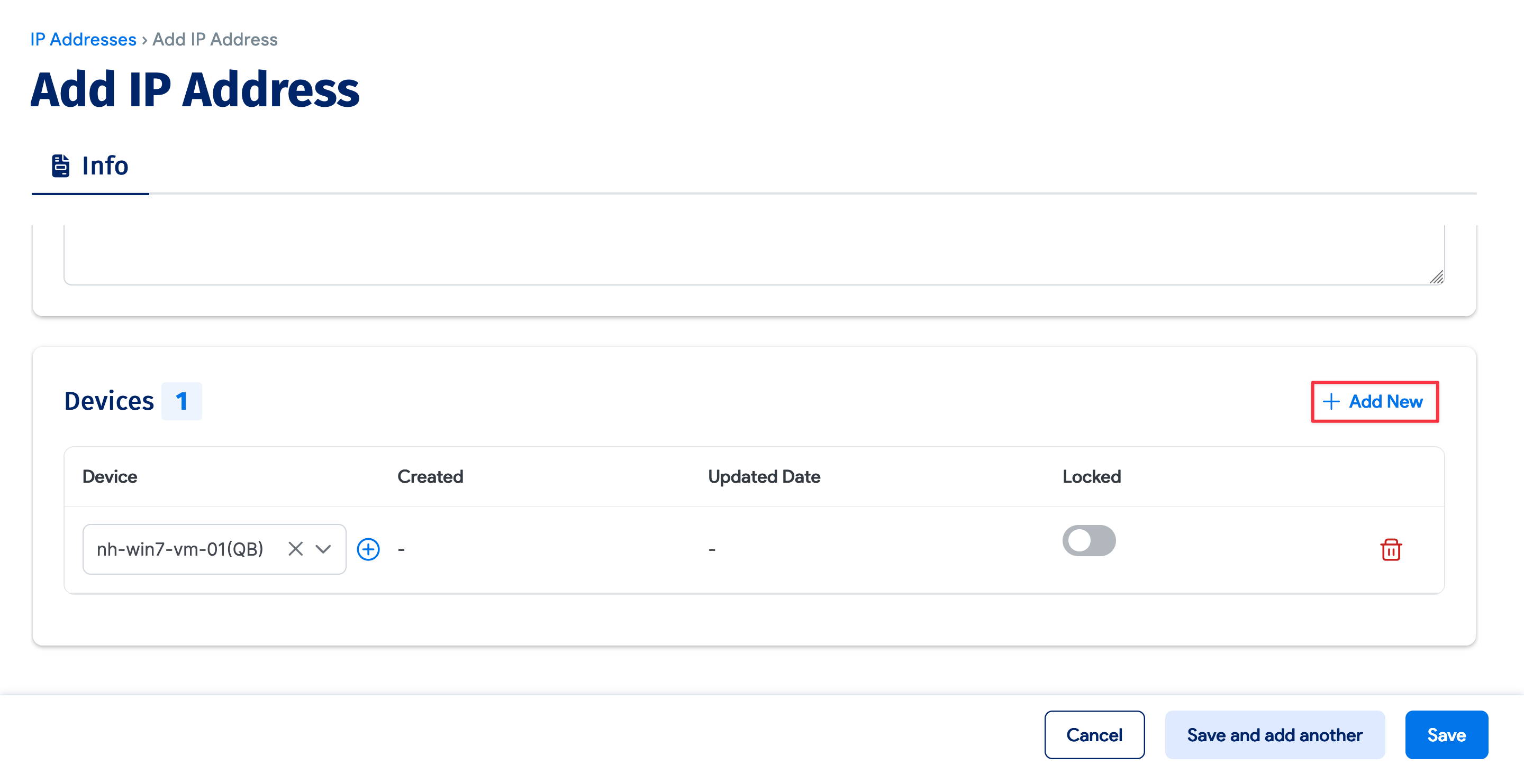Screen dimensions: 1524x774
Task: Expand the device dropdown chevron
Action: pos(323,549)
